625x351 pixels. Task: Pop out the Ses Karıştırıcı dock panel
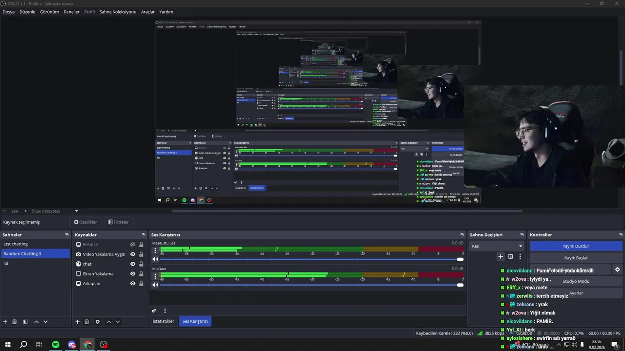tap(462, 234)
